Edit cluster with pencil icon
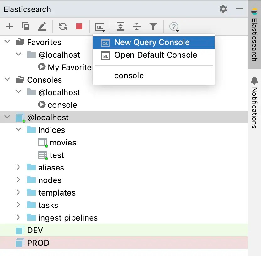The width and height of the screenshot is (261, 256). tap(42, 26)
